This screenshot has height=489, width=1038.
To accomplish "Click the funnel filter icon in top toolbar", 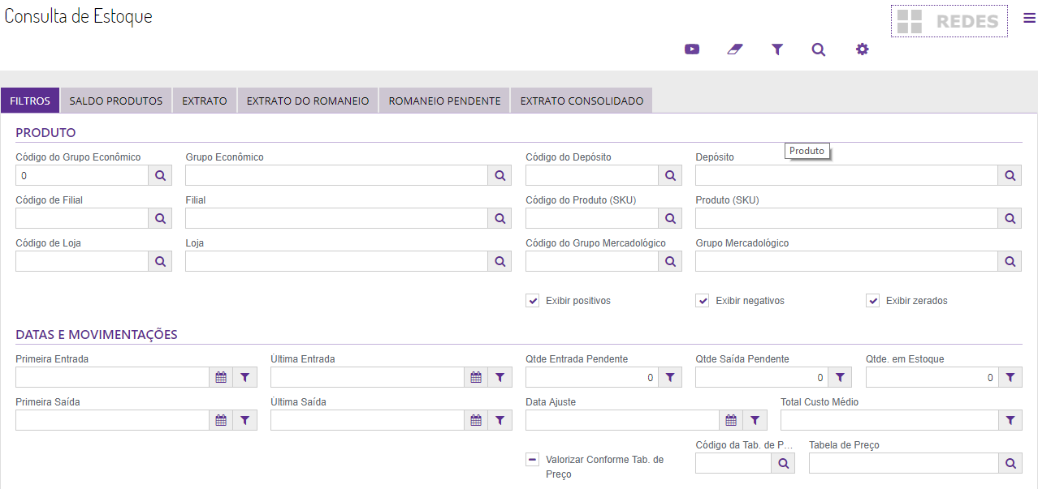I will 777,49.
